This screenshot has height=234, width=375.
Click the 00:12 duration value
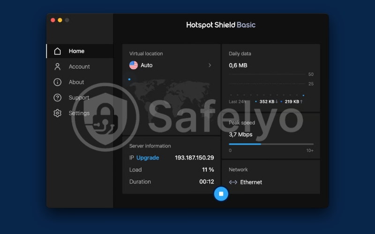[x=207, y=182]
